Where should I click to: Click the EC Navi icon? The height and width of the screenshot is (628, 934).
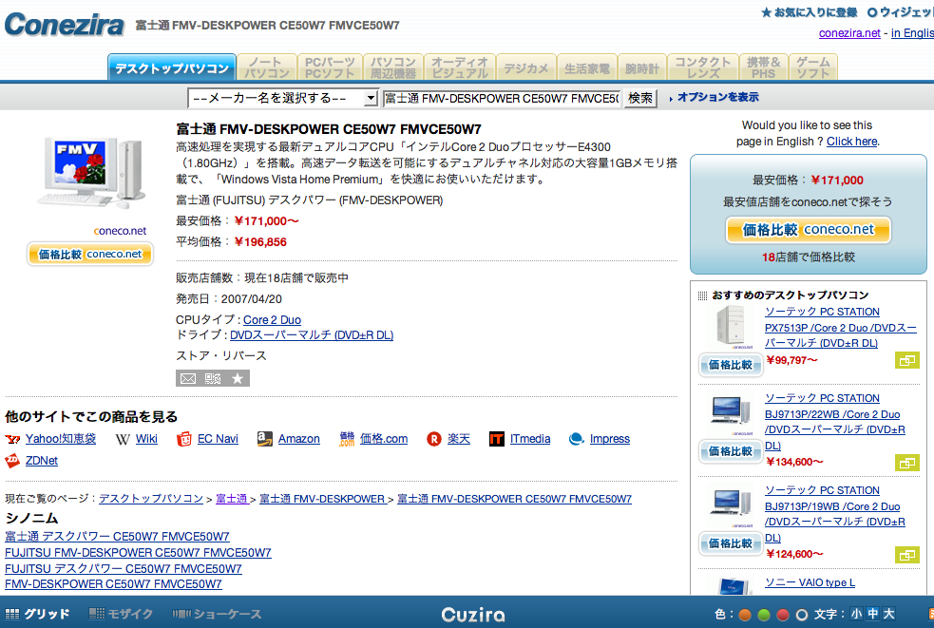tap(184, 439)
